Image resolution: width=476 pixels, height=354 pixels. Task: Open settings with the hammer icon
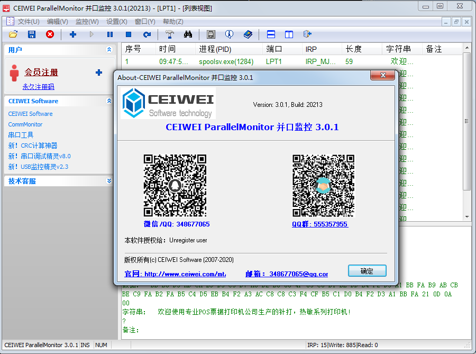(170, 34)
